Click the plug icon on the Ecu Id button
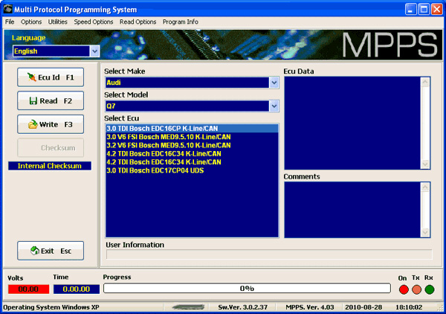 (31, 77)
